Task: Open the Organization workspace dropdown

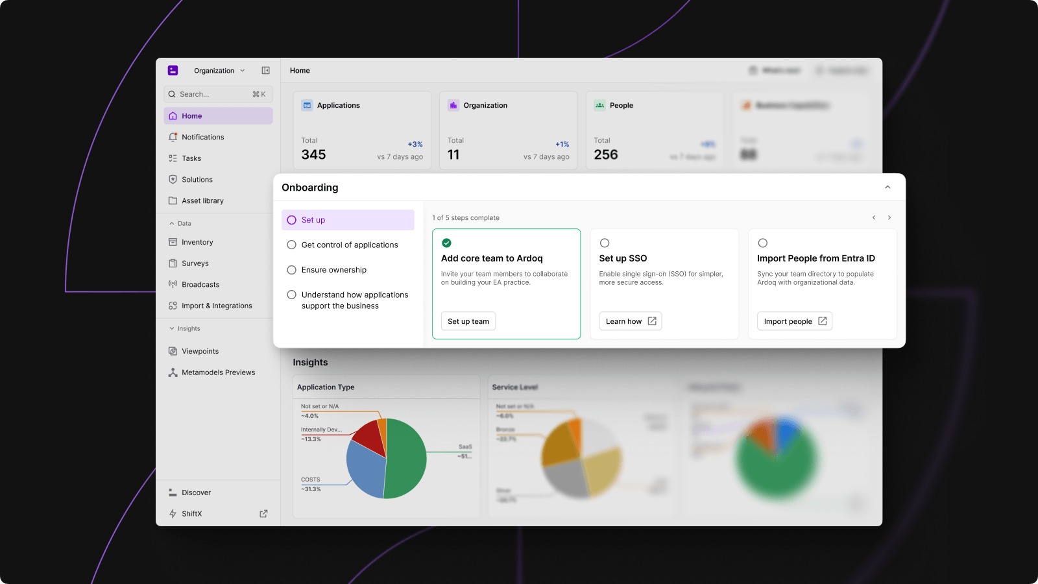Action: pos(219,71)
